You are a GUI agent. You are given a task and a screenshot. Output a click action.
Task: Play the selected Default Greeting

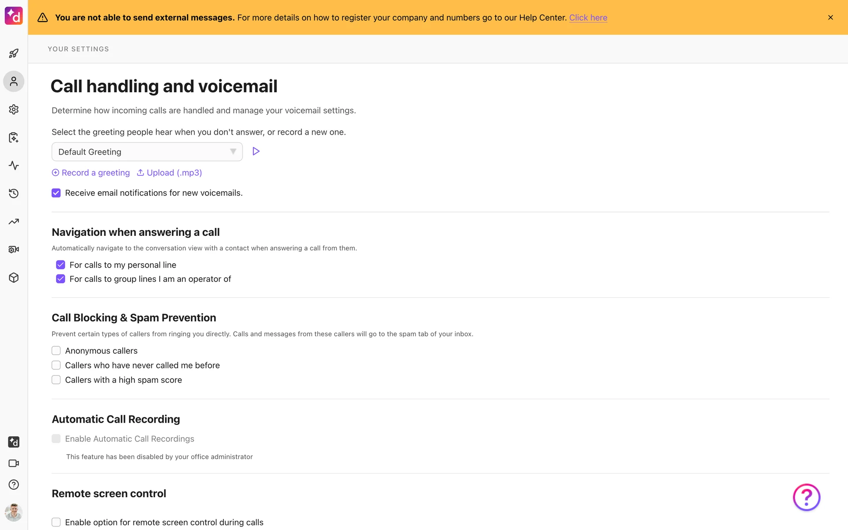point(256,151)
